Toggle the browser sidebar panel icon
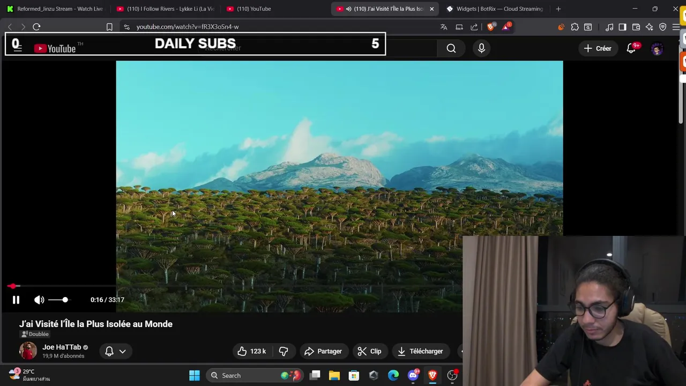Viewport: 686px width, 386px height. (622, 27)
